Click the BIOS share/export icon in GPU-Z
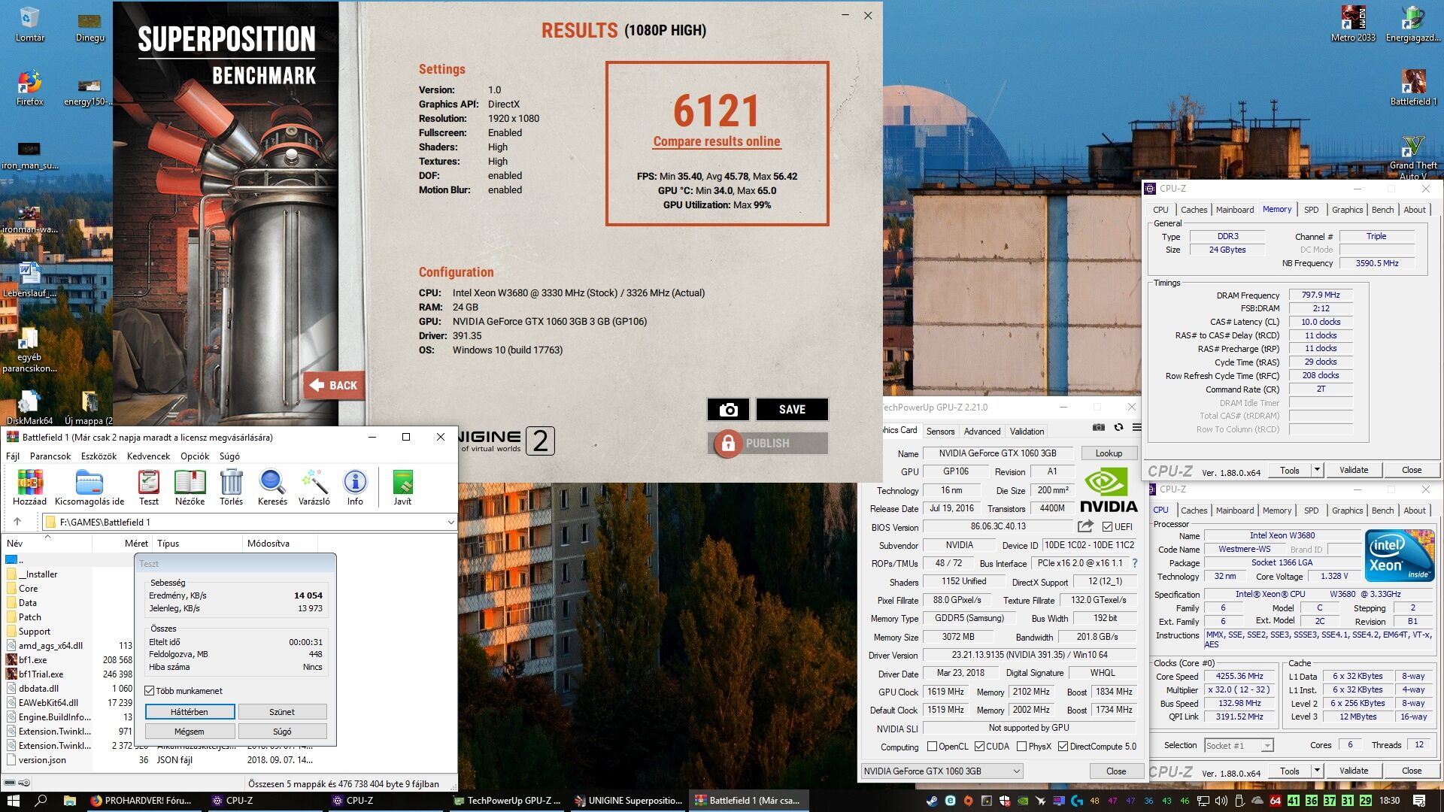 tap(1085, 526)
